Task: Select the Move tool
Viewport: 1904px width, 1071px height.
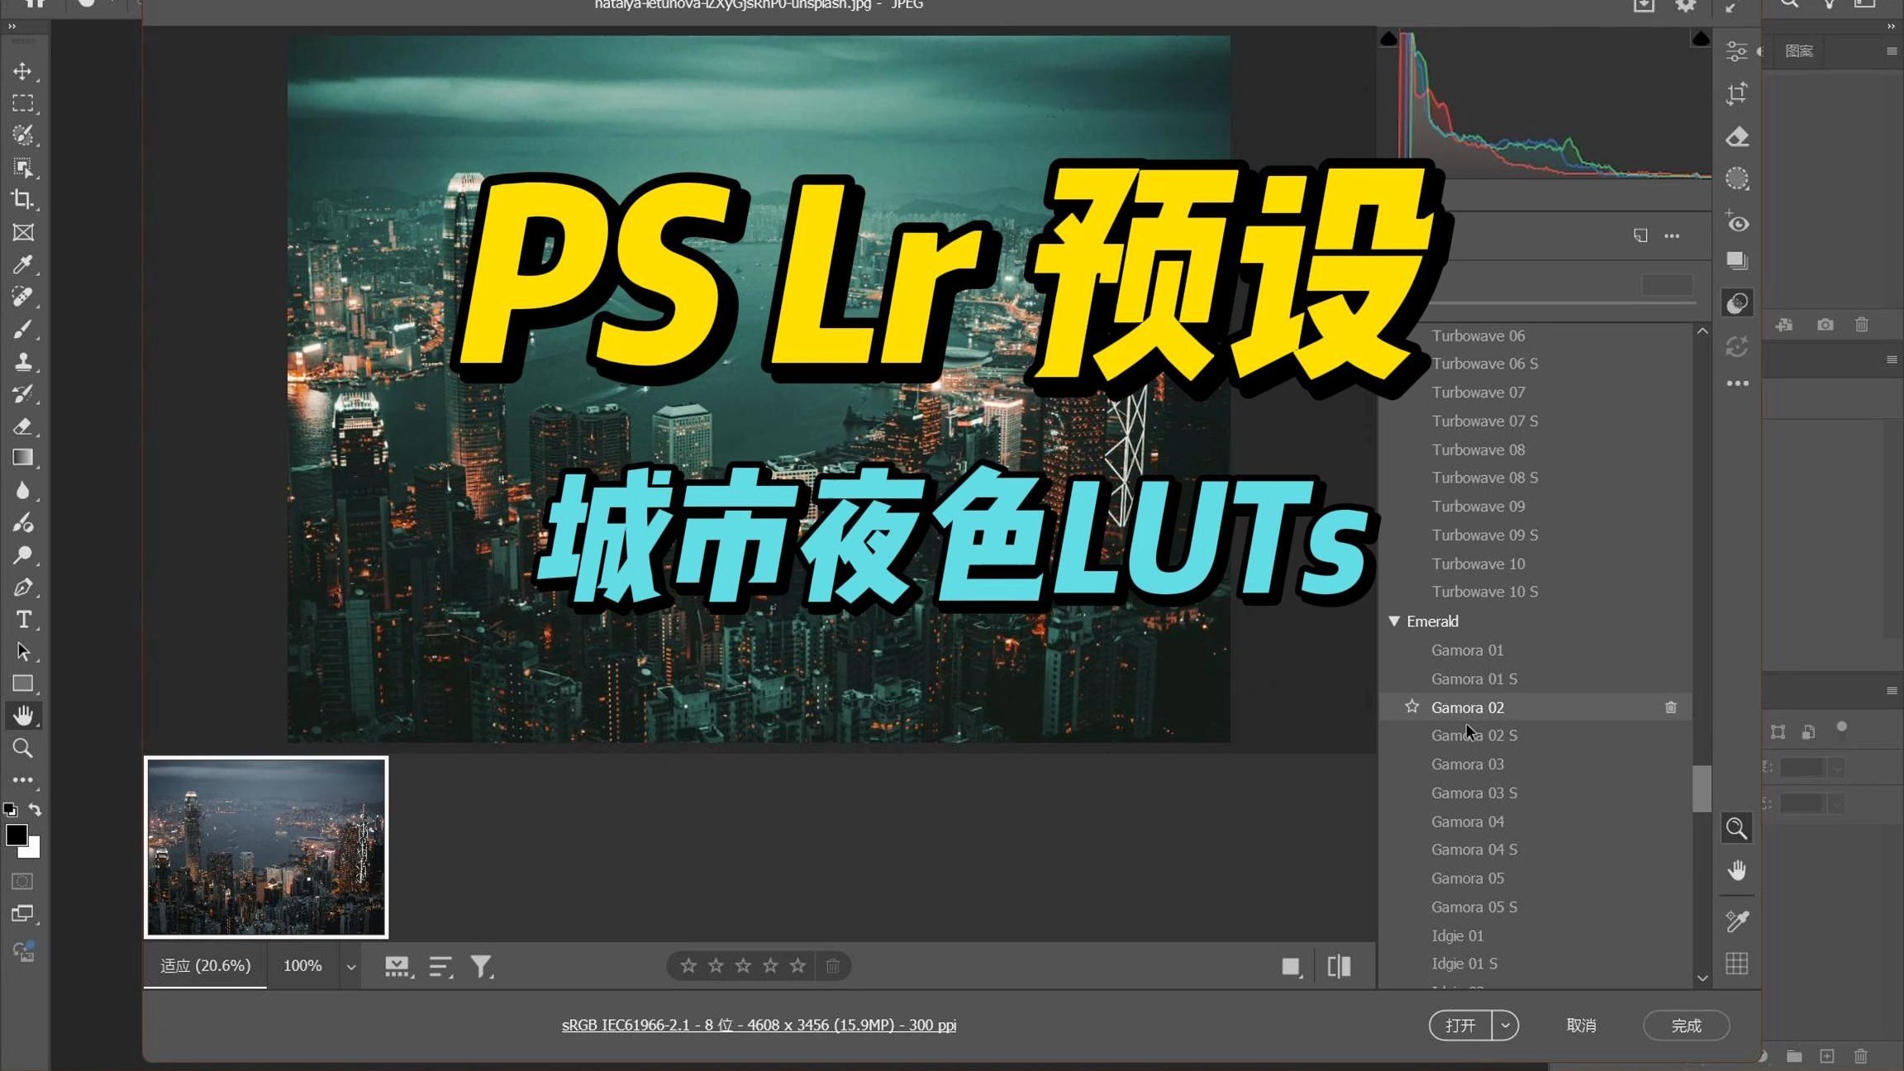Action: point(22,71)
